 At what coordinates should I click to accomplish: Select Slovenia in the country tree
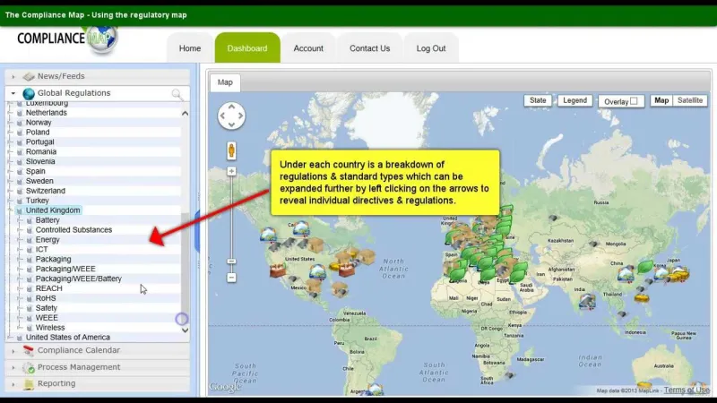pos(40,161)
